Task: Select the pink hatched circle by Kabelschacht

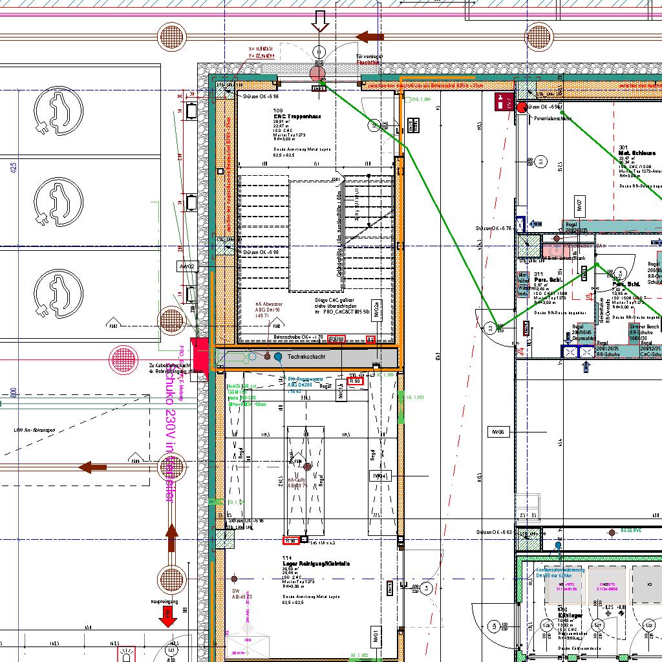Action: tap(123, 359)
